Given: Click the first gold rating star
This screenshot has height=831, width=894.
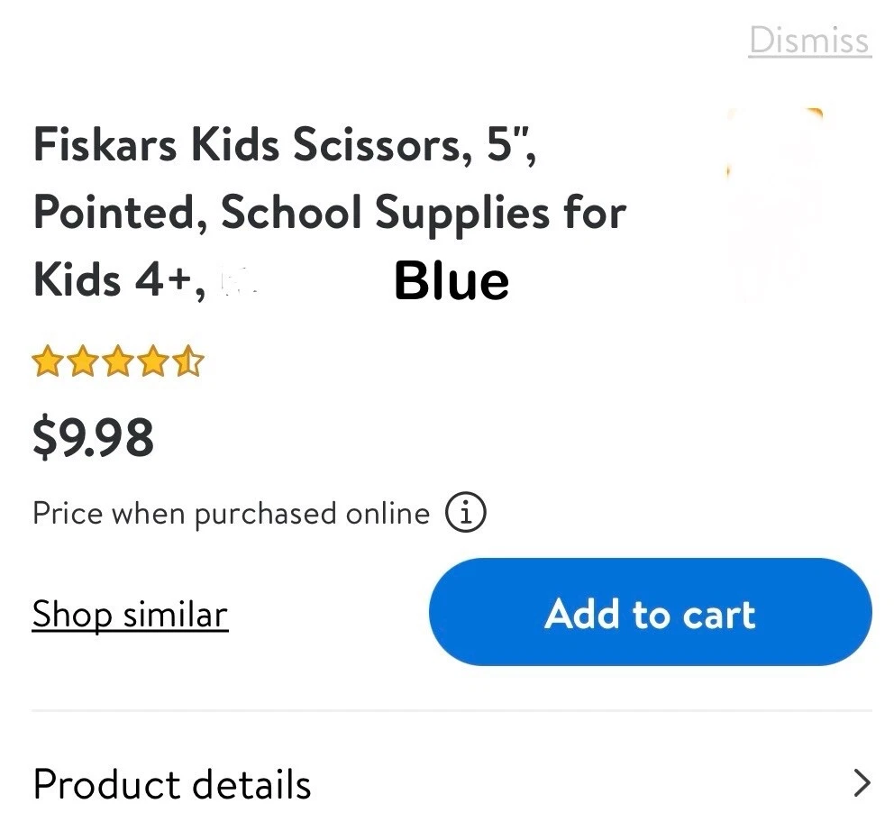Looking at the screenshot, I should 46,363.
